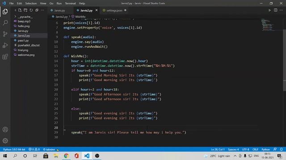The width and height of the screenshot is (286, 160).
Task: Show errors and warnings count
Action: point(34,149)
